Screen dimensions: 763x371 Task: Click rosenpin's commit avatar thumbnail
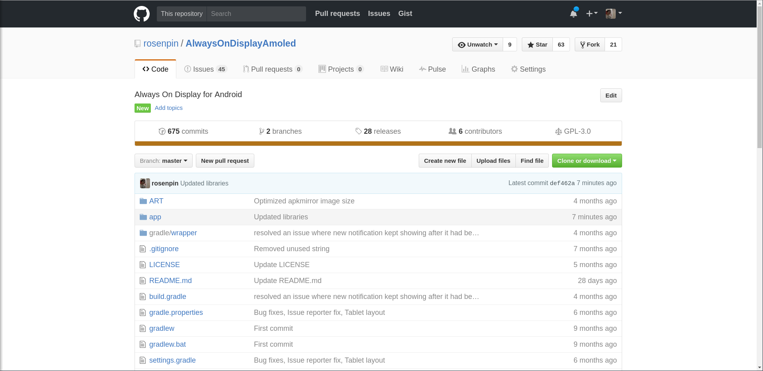pos(145,183)
